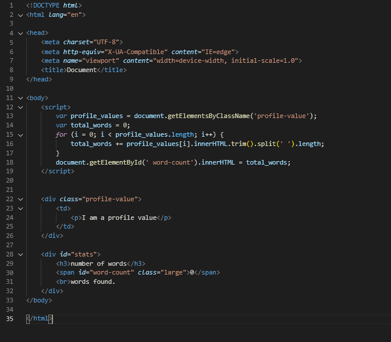The width and height of the screenshot is (391, 342).
Task: Click getElementsByClassName on line 13
Action: (x=209, y=116)
